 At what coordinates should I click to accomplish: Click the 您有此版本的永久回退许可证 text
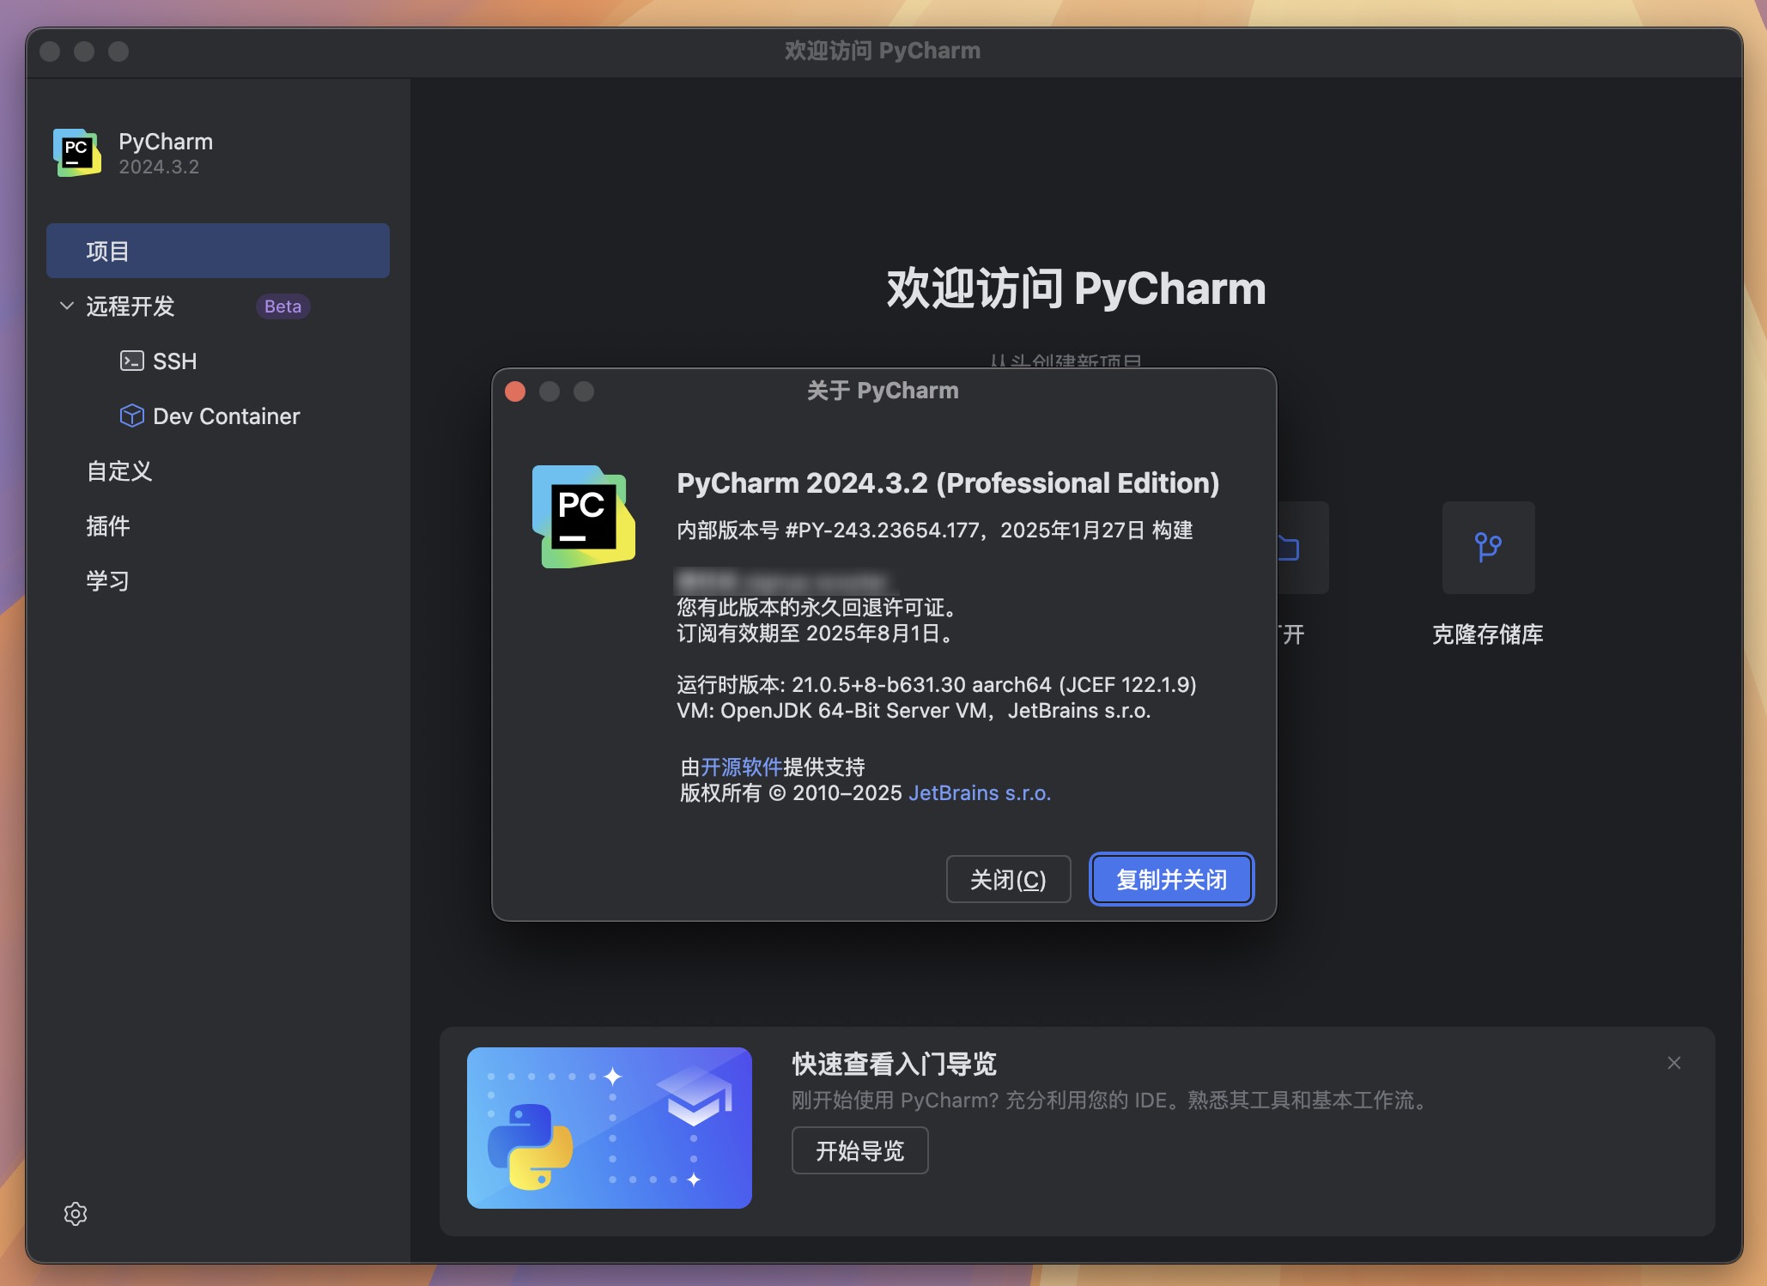[x=817, y=607]
